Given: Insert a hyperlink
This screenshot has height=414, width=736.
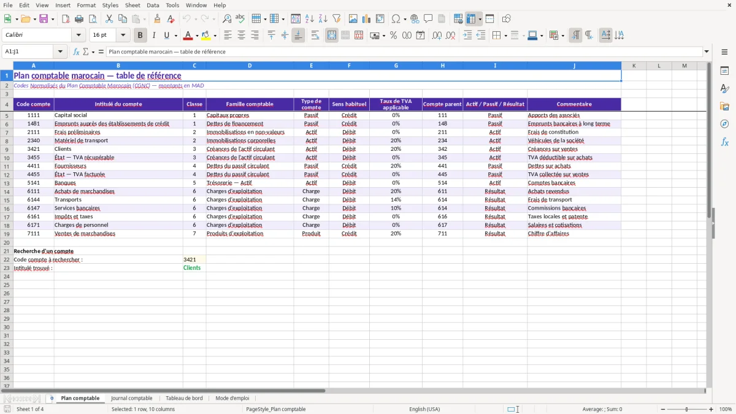Looking at the screenshot, I should (415, 19).
